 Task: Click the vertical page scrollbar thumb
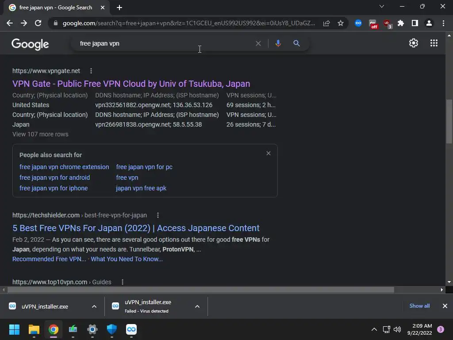(449, 121)
